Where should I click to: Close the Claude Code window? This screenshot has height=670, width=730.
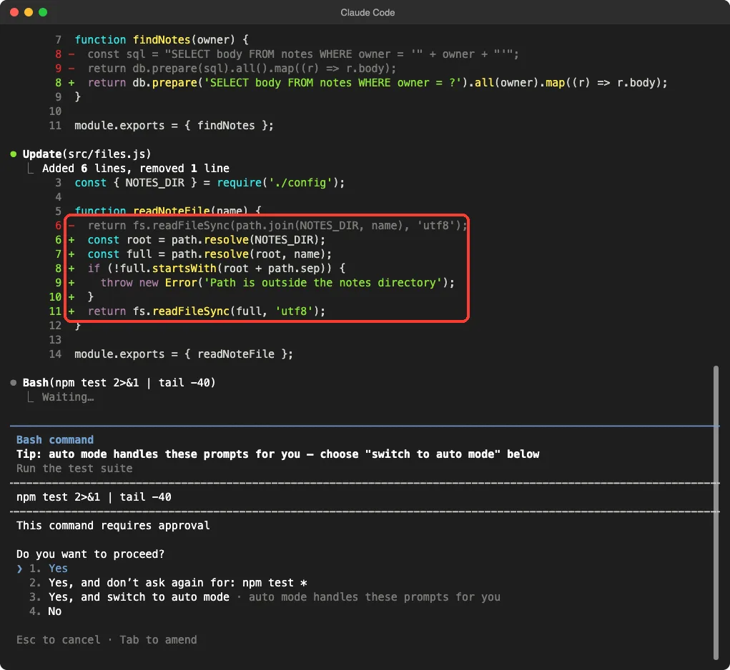14,12
